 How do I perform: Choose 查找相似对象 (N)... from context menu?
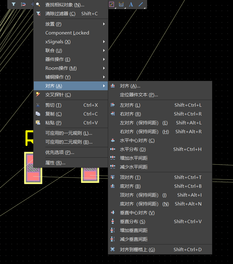click(x=71, y=5)
